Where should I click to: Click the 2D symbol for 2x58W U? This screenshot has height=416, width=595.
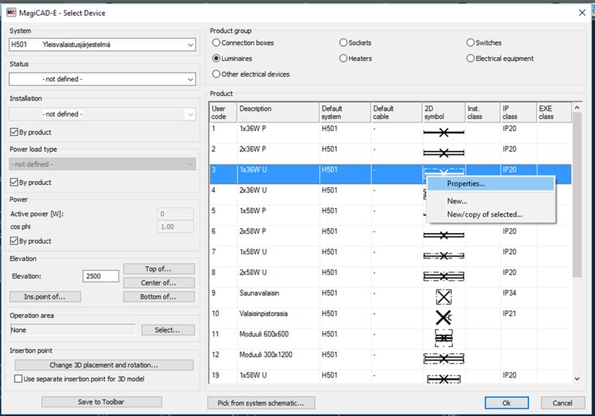[x=444, y=276]
